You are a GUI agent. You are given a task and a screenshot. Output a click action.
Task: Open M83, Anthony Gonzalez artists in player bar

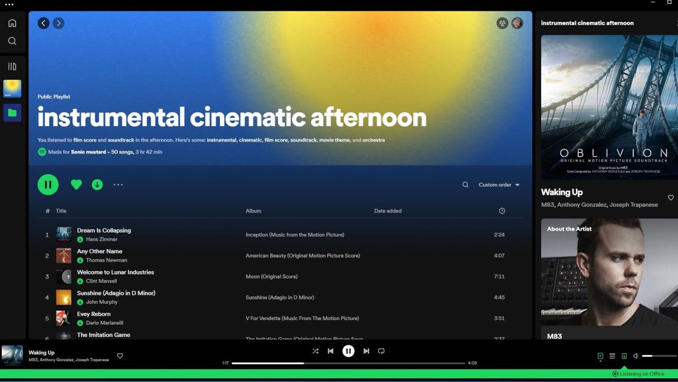click(x=69, y=360)
